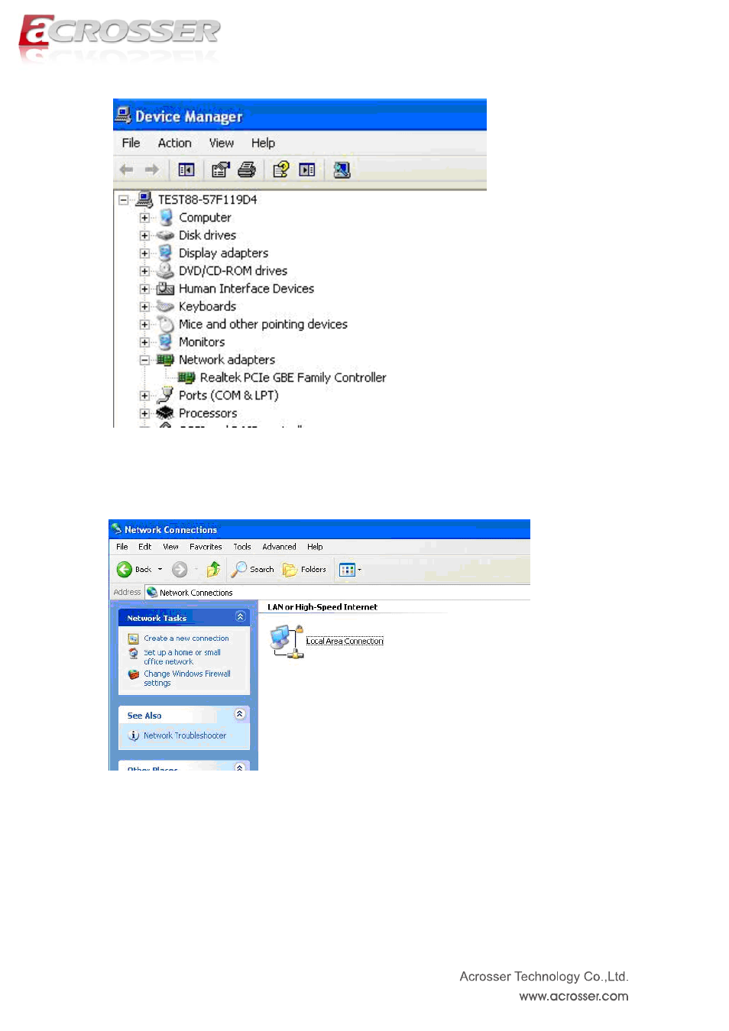Screen dimensions: 729x1031
Task: Click the Back arrow in Device Manager toolbar
Action: coord(127,170)
